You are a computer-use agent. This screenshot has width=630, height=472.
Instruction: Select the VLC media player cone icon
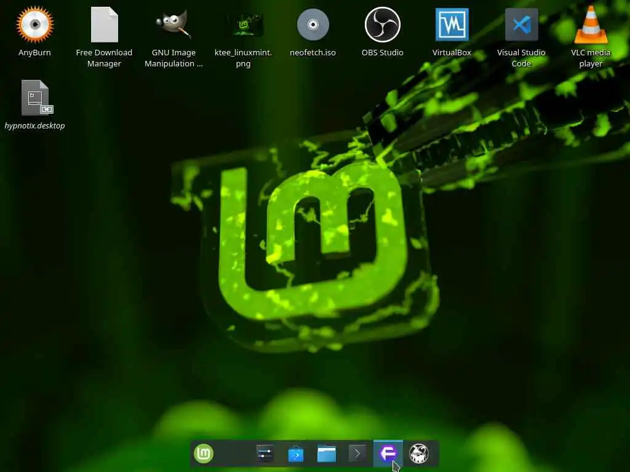[x=591, y=25]
